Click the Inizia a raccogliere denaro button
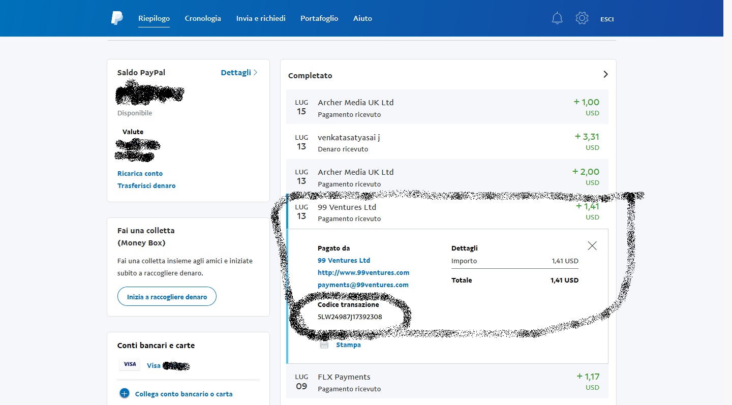This screenshot has width=732, height=405. click(x=167, y=297)
